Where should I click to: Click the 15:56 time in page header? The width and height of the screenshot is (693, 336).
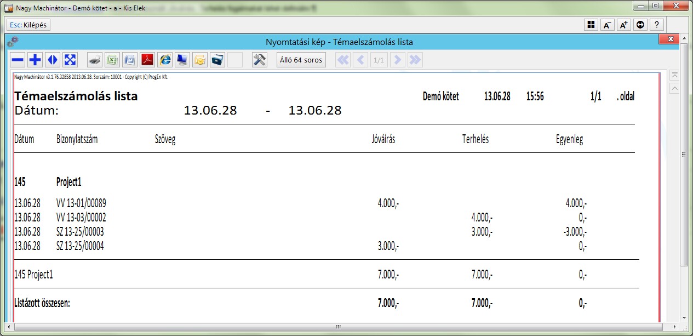(x=535, y=96)
